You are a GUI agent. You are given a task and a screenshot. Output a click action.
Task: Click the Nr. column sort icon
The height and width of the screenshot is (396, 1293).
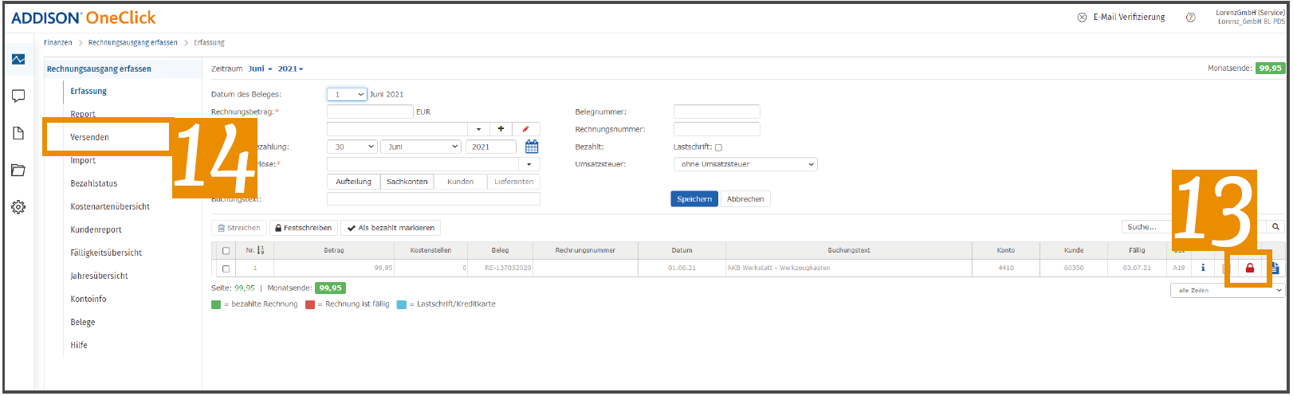point(261,250)
